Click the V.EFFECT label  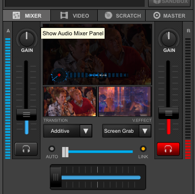142,121
